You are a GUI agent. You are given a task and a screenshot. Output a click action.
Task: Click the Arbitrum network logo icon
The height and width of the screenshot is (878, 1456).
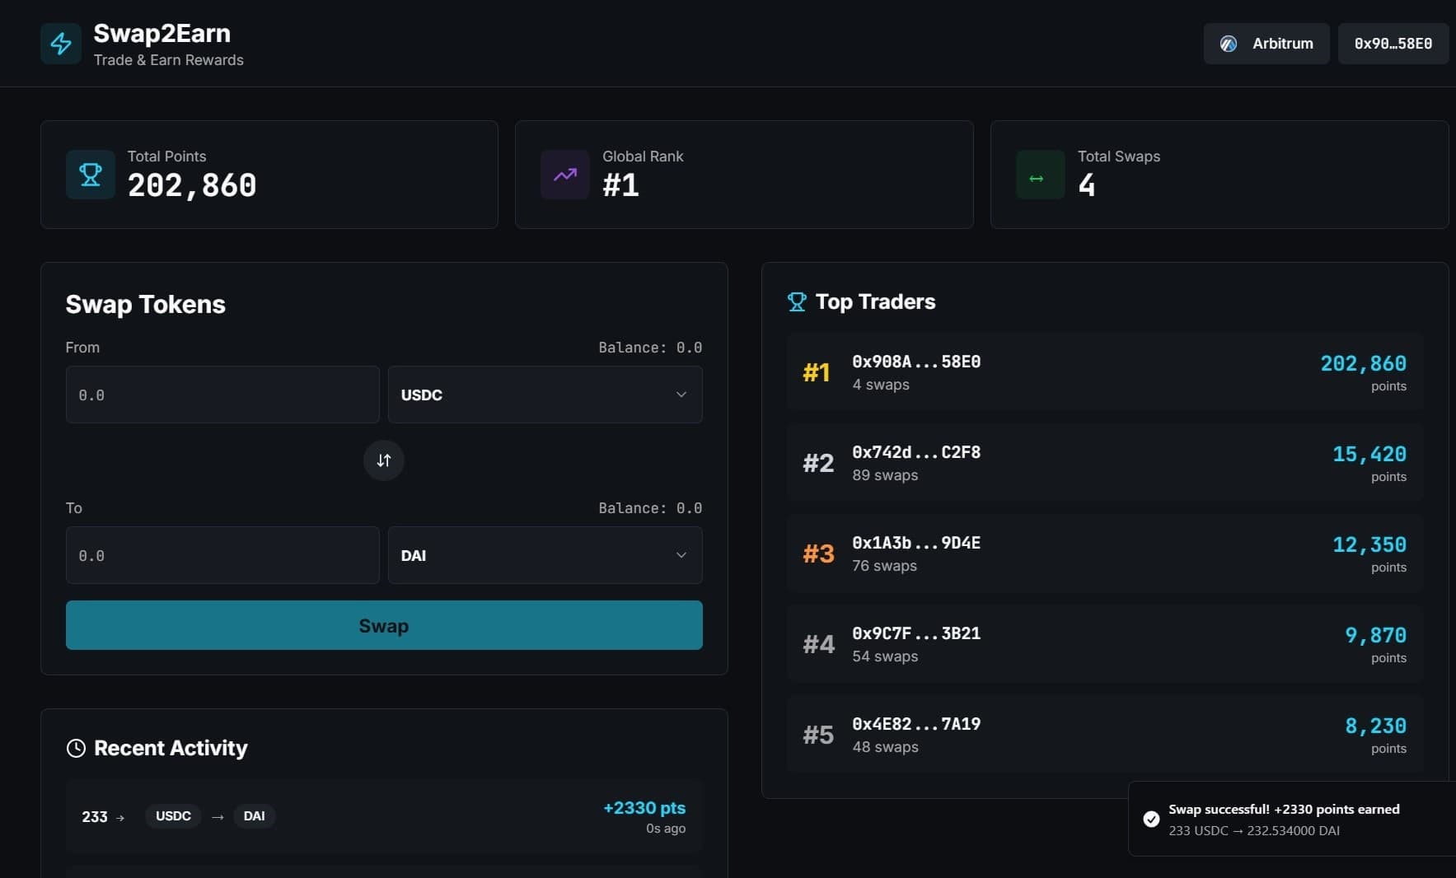[x=1229, y=44]
